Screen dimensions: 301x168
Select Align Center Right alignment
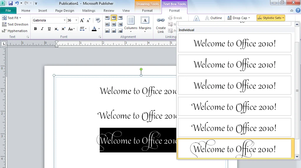120,24
